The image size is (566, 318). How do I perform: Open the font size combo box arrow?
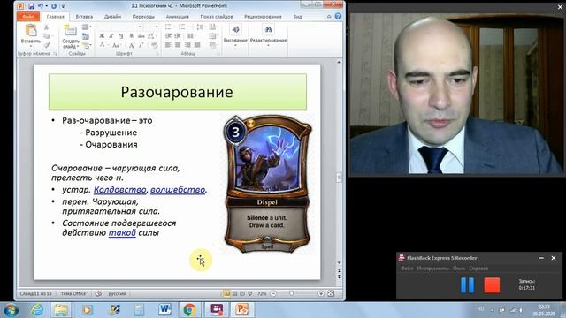point(157,27)
